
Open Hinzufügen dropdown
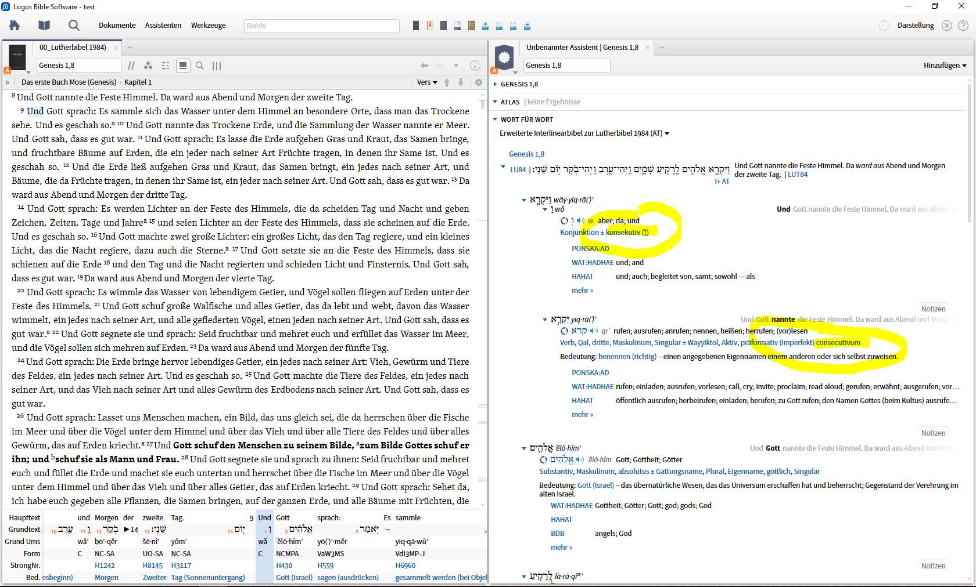(x=945, y=66)
